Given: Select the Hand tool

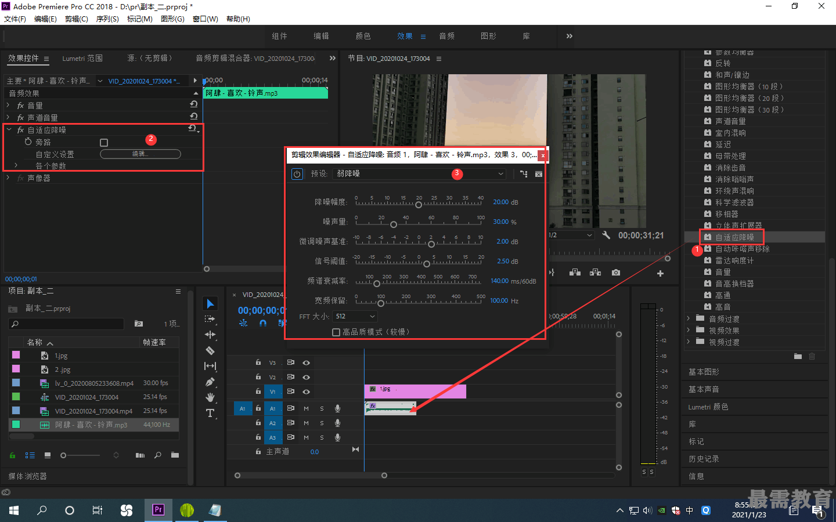Looking at the screenshot, I should pyautogui.click(x=210, y=397).
